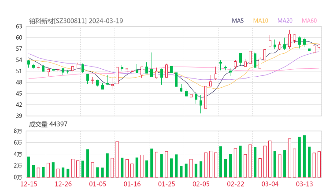Click the 01-16 date label
This screenshot has width=326, height=194.
(132, 184)
